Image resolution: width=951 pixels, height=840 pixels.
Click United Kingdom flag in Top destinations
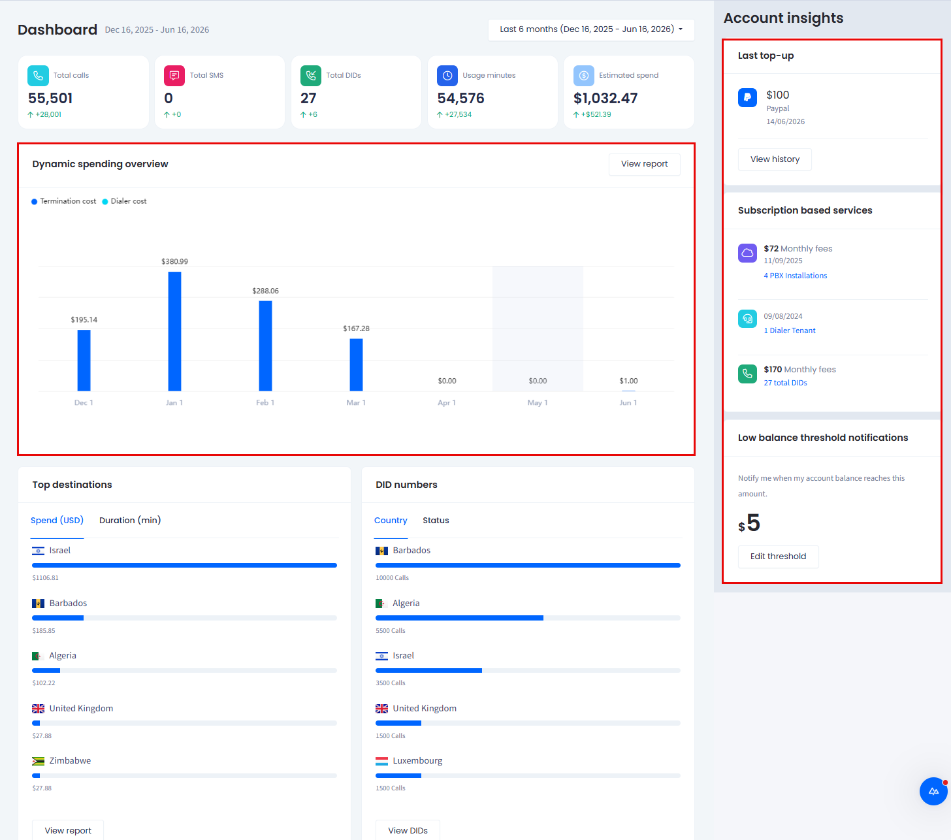pos(39,709)
